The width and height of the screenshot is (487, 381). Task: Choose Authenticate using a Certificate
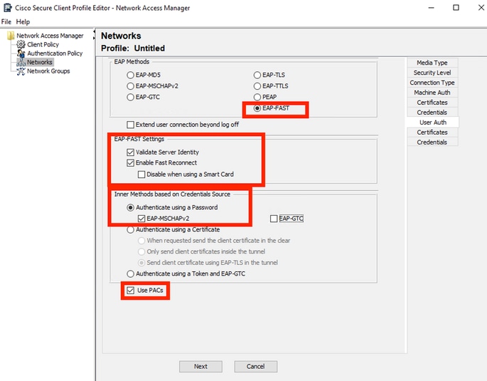point(130,230)
